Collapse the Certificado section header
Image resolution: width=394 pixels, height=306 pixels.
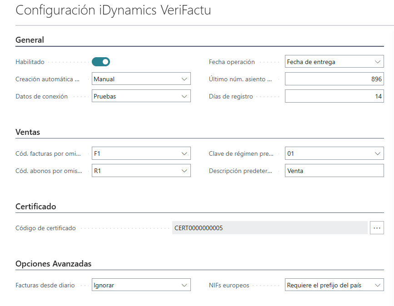[x=36, y=207]
